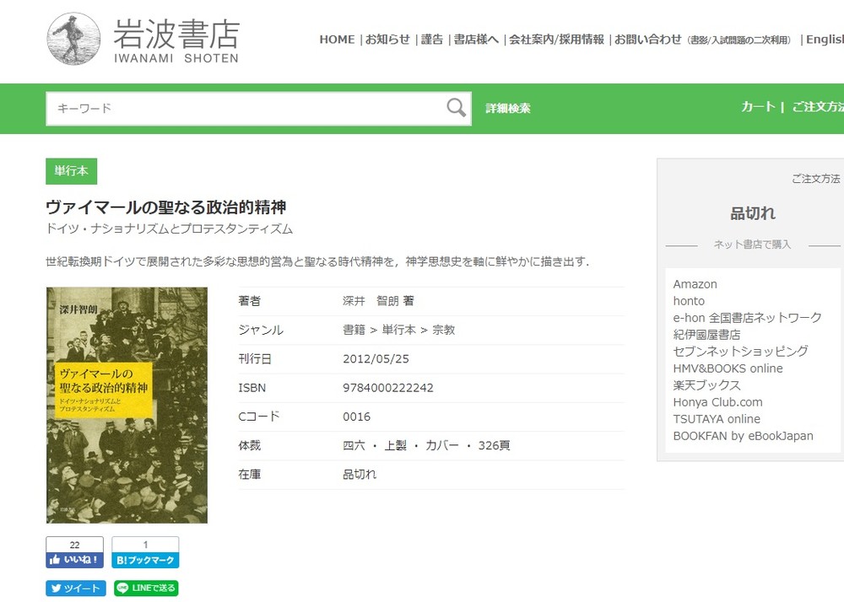Open the HOME menu item
This screenshot has width=844, height=602.
pos(337,39)
